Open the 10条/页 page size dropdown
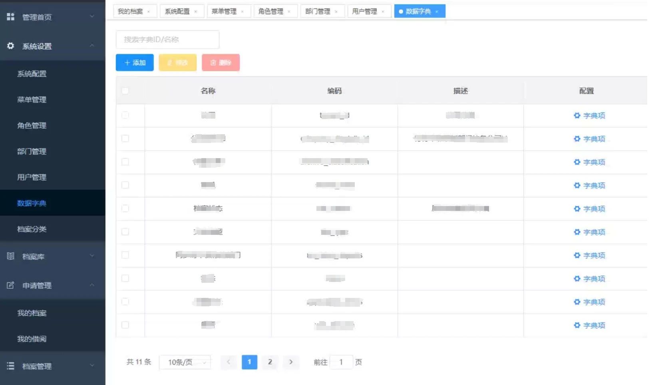This screenshot has width=668, height=385. click(x=185, y=362)
